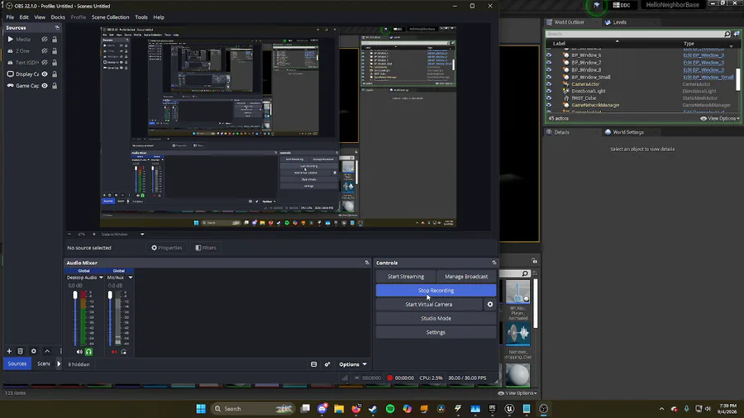Show the 2 One source via eye icon
This screenshot has height=418, width=744.
(x=45, y=50)
